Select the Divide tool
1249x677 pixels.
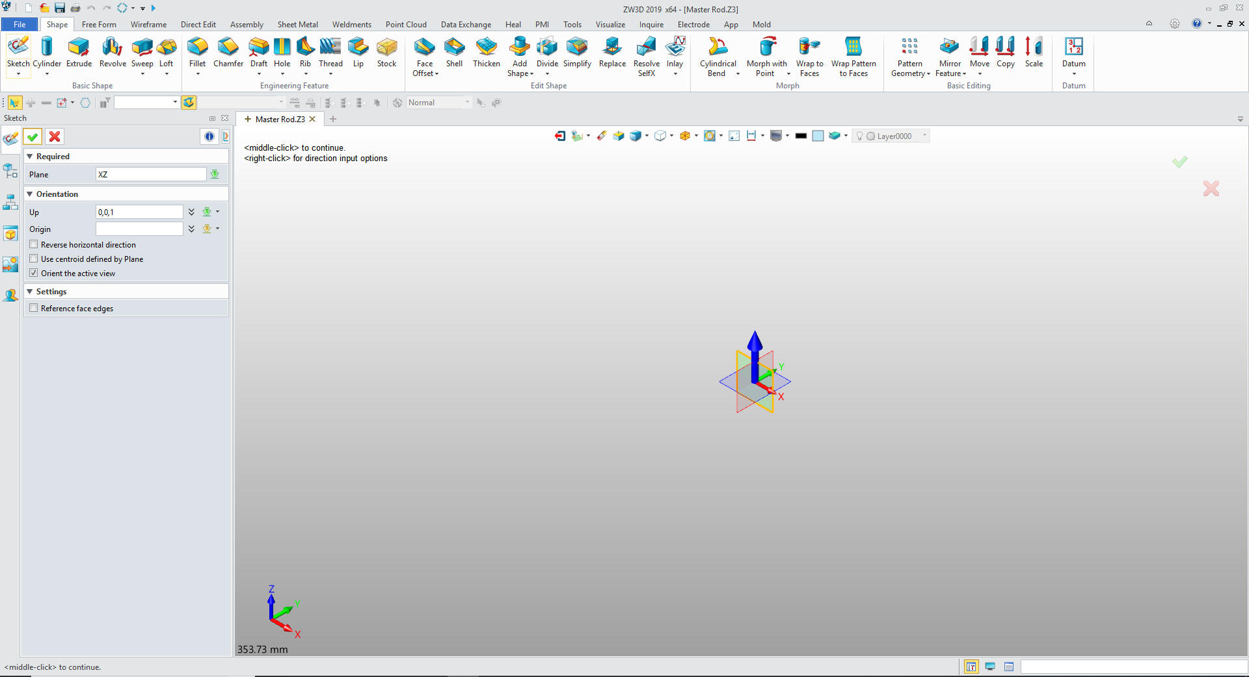click(547, 53)
